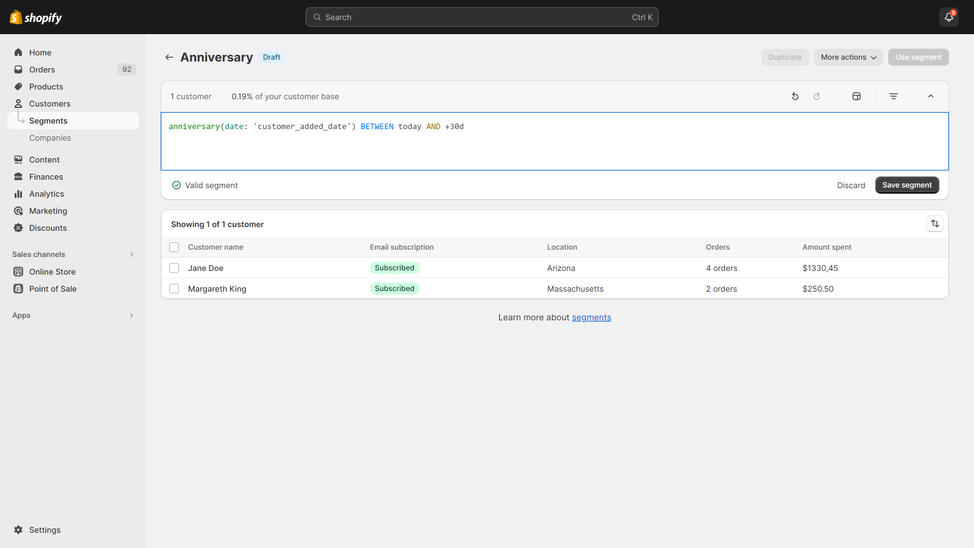Check the select-all checkbox in the table header
Image resolution: width=974 pixels, height=548 pixels.
click(174, 247)
